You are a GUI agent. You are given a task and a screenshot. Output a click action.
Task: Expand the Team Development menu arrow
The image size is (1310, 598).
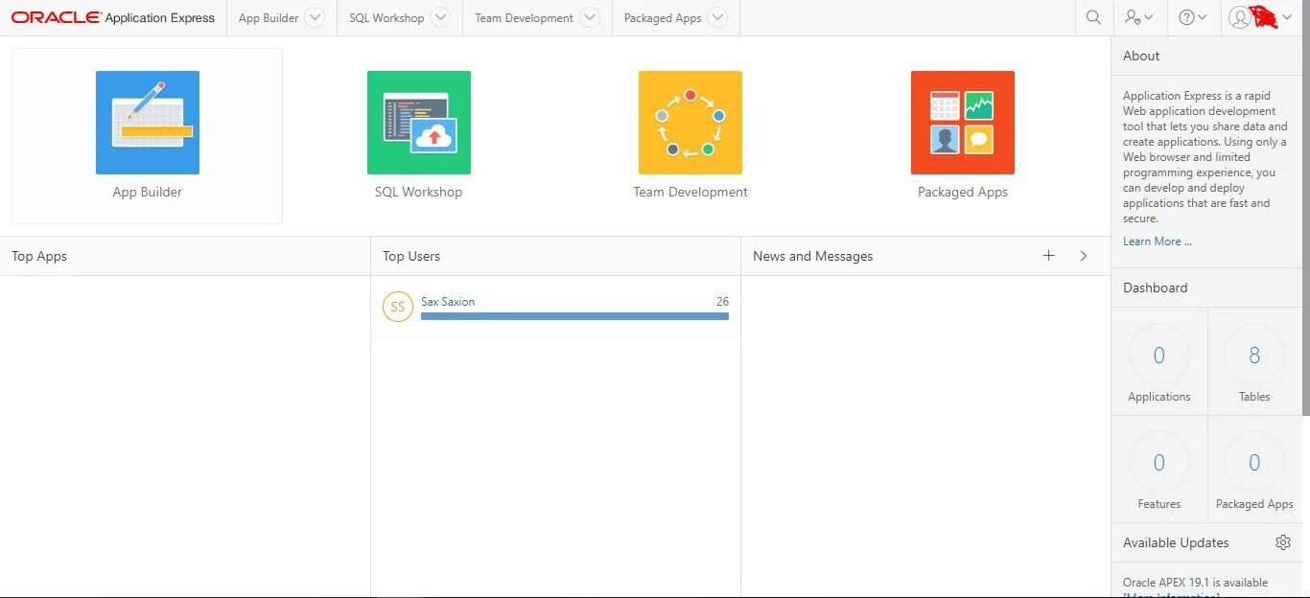[x=590, y=17]
